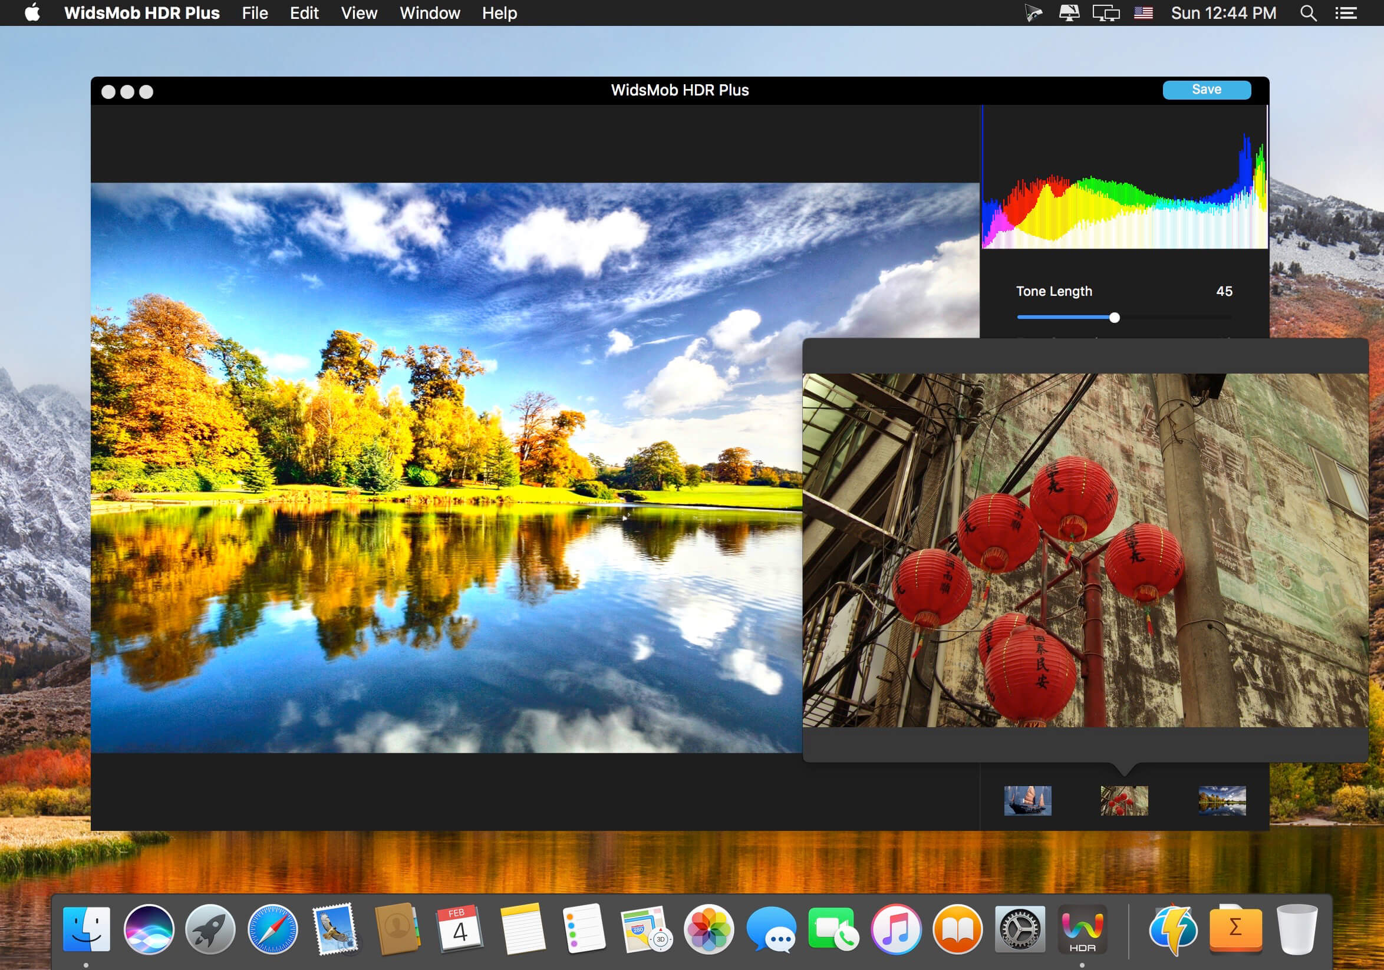Click the Save button
This screenshot has width=1384, height=970.
click(x=1206, y=90)
